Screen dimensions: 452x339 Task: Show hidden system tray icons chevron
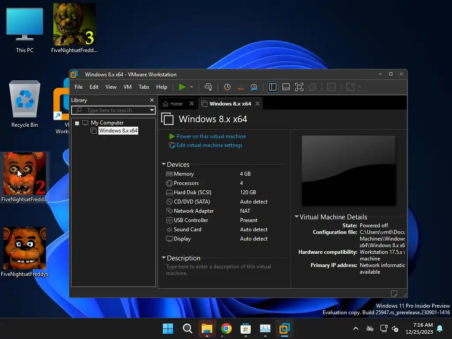tap(356, 328)
